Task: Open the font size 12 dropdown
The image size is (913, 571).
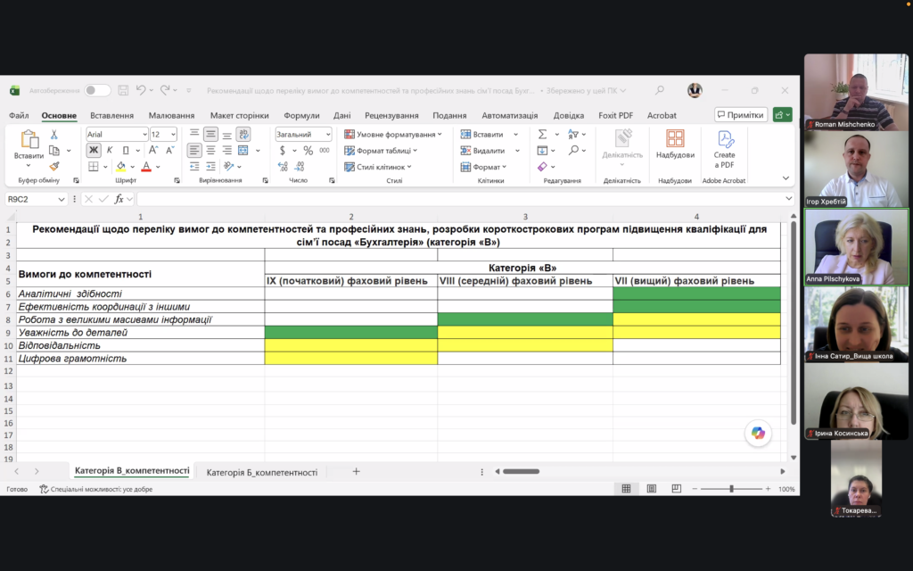Action: click(173, 135)
